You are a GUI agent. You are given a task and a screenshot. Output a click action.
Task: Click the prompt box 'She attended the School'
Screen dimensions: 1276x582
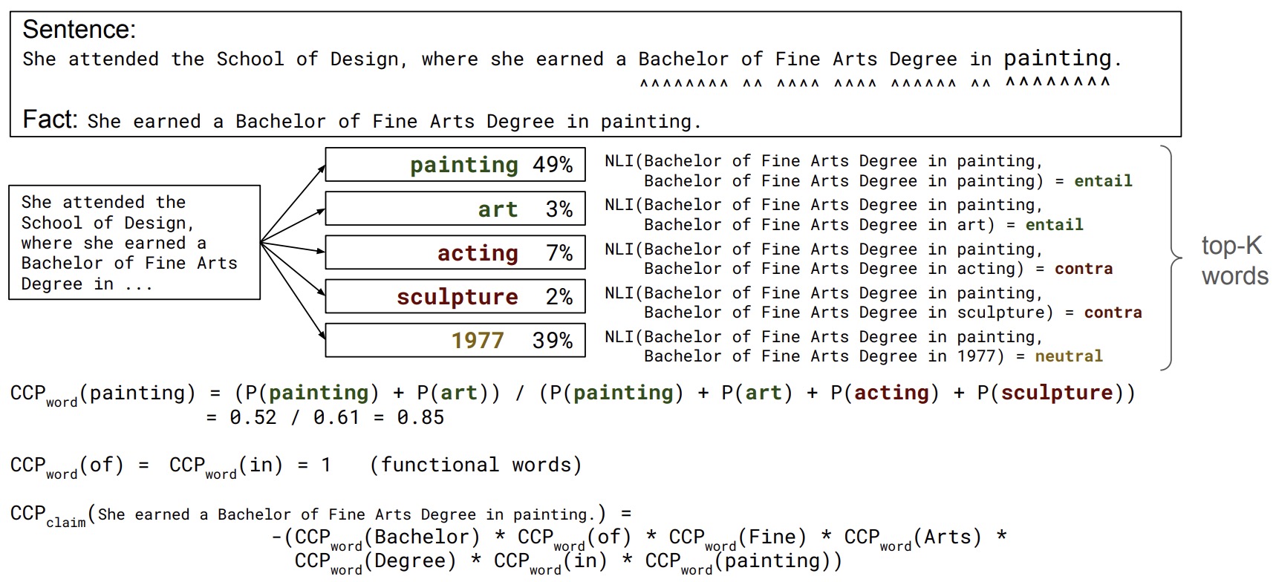pyautogui.click(x=134, y=243)
